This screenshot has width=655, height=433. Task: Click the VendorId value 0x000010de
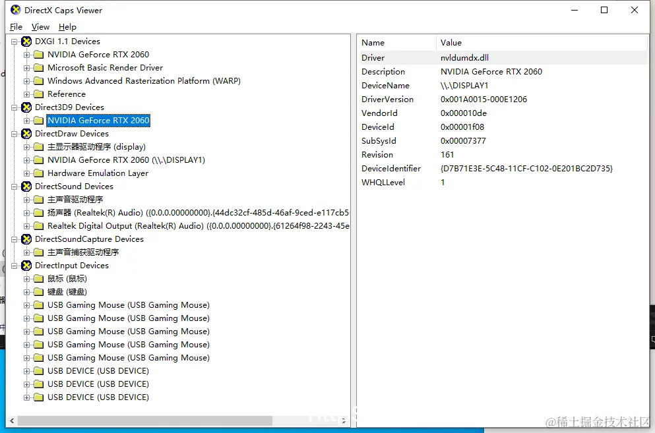pyautogui.click(x=464, y=113)
